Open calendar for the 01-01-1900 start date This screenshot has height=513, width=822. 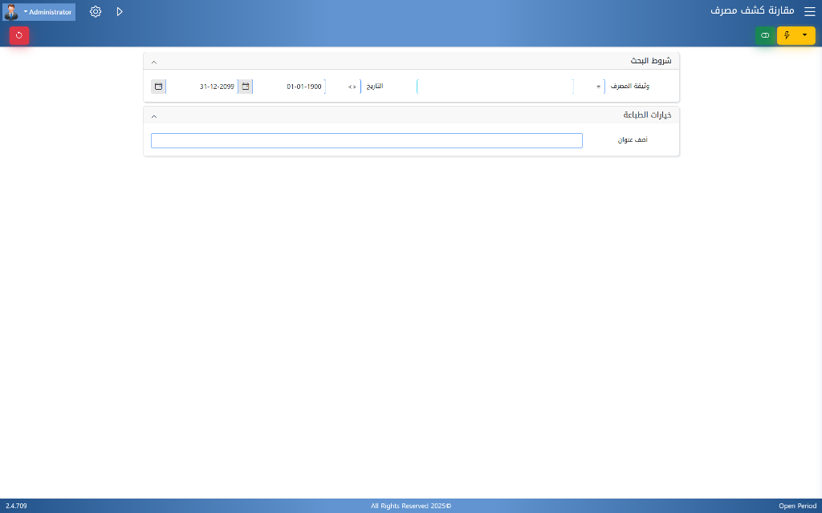coord(246,87)
